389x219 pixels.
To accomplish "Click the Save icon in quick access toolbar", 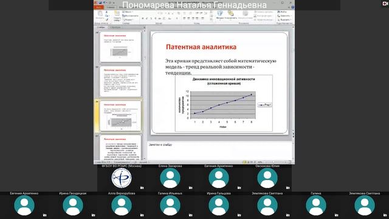I will (x=100, y=2).
